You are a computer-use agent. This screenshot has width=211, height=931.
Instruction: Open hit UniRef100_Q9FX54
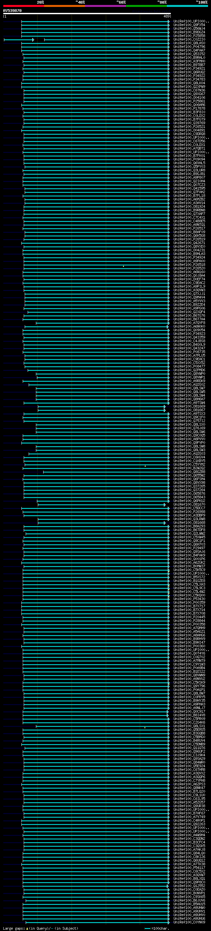click(189, 25)
